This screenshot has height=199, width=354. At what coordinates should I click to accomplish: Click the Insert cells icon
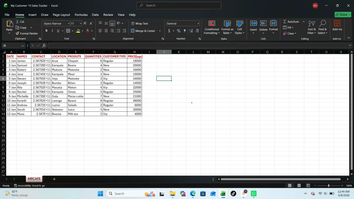pos(253,23)
